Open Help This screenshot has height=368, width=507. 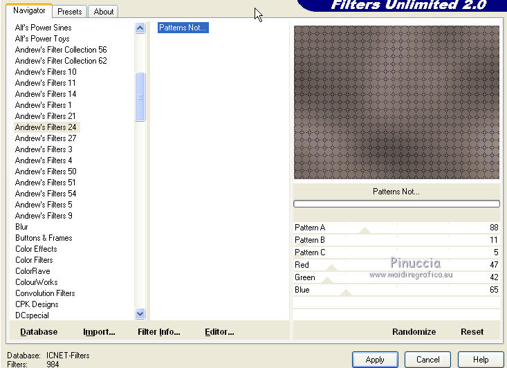click(481, 360)
